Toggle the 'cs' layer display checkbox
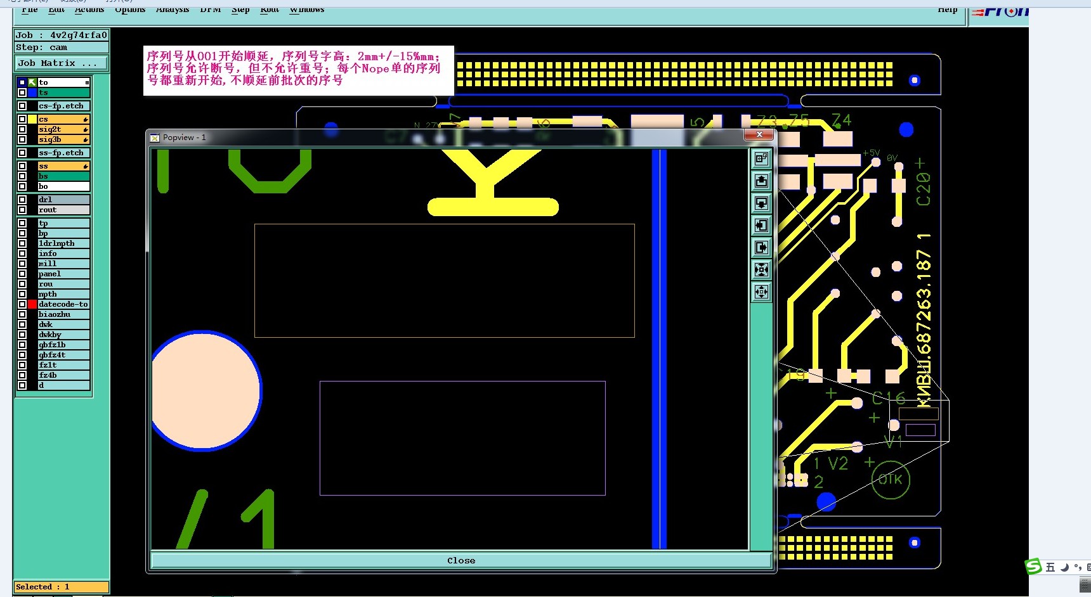Screen dimensions: 1091x597 22,119
